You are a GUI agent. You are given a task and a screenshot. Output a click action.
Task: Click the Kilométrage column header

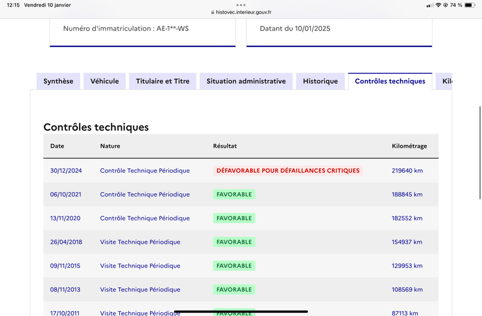coord(409,146)
